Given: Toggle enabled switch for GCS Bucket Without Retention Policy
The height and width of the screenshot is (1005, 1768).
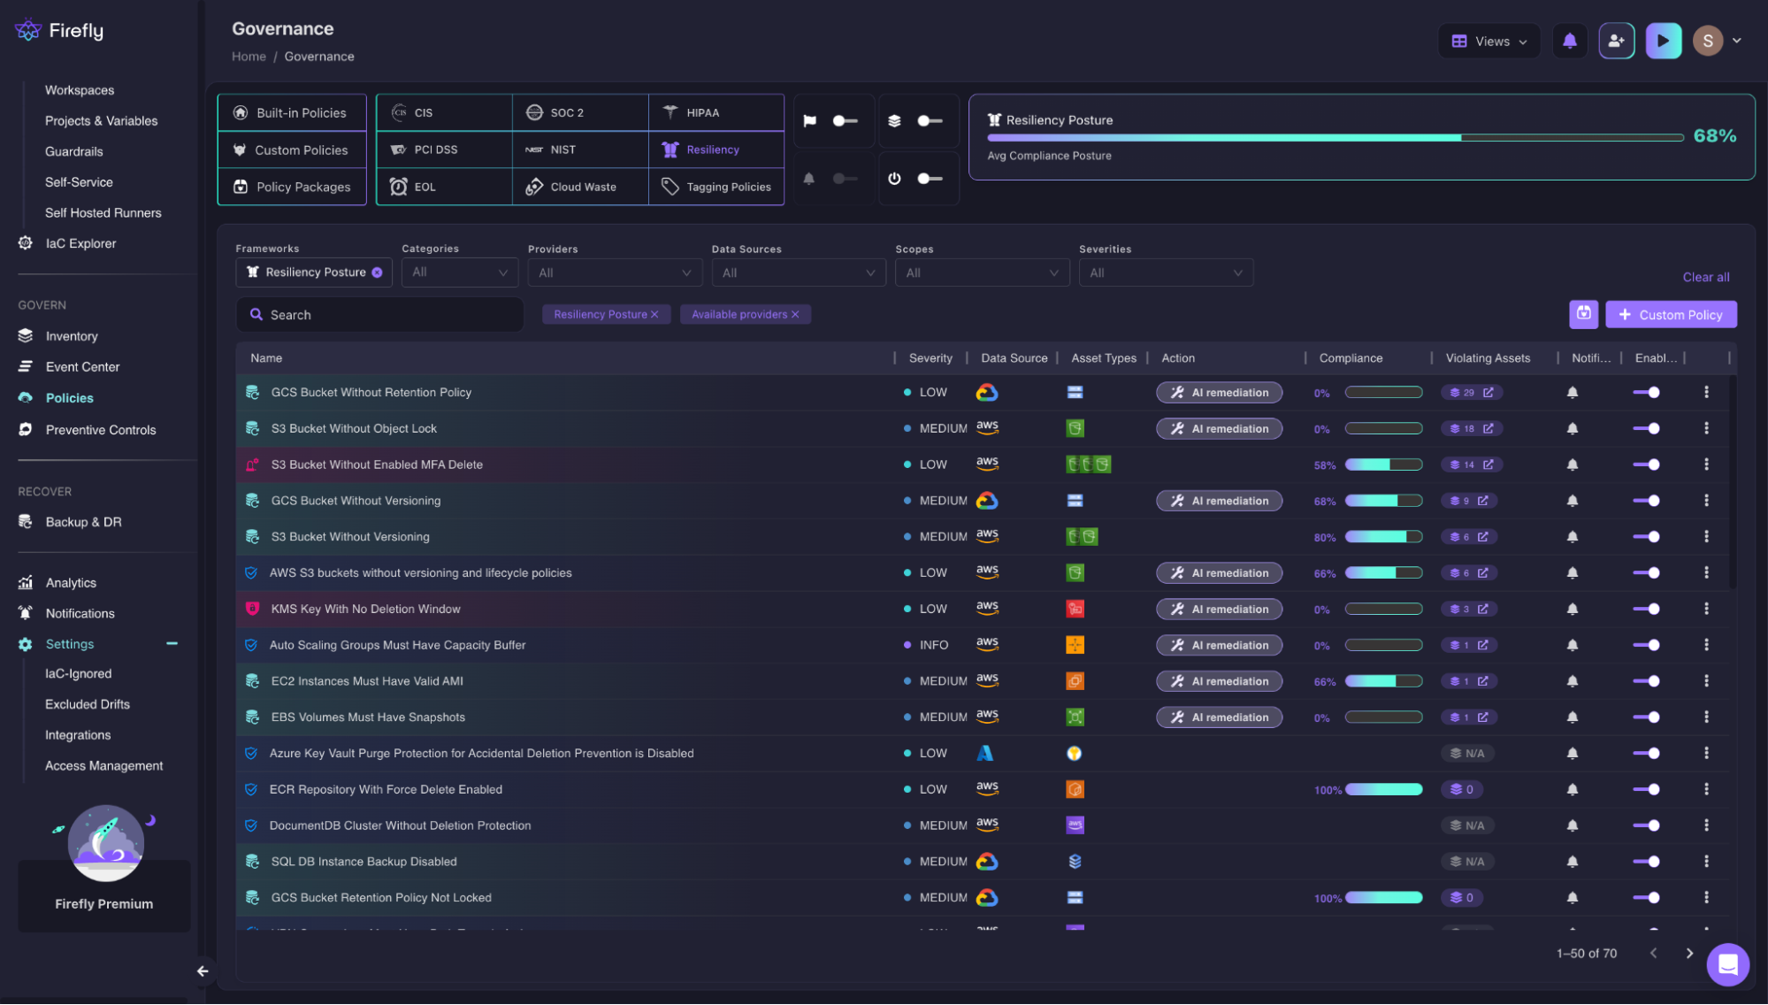Looking at the screenshot, I should (x=1646, y=392).
